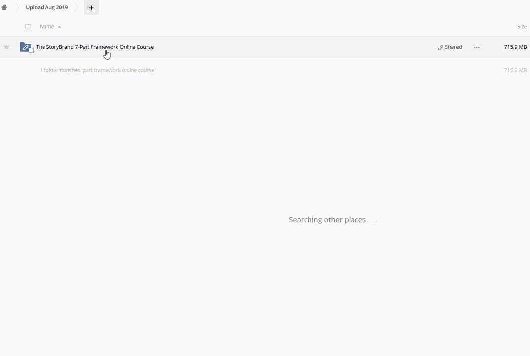This screenshot has width=530, height=356.
Task: Tick the select-all checkbox in header
Action: coord(28,27)
